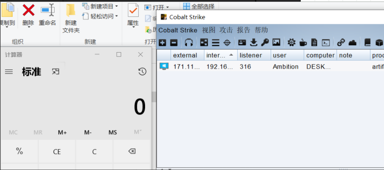Open Screenshots via the picture icon

[x=276, y=43]
